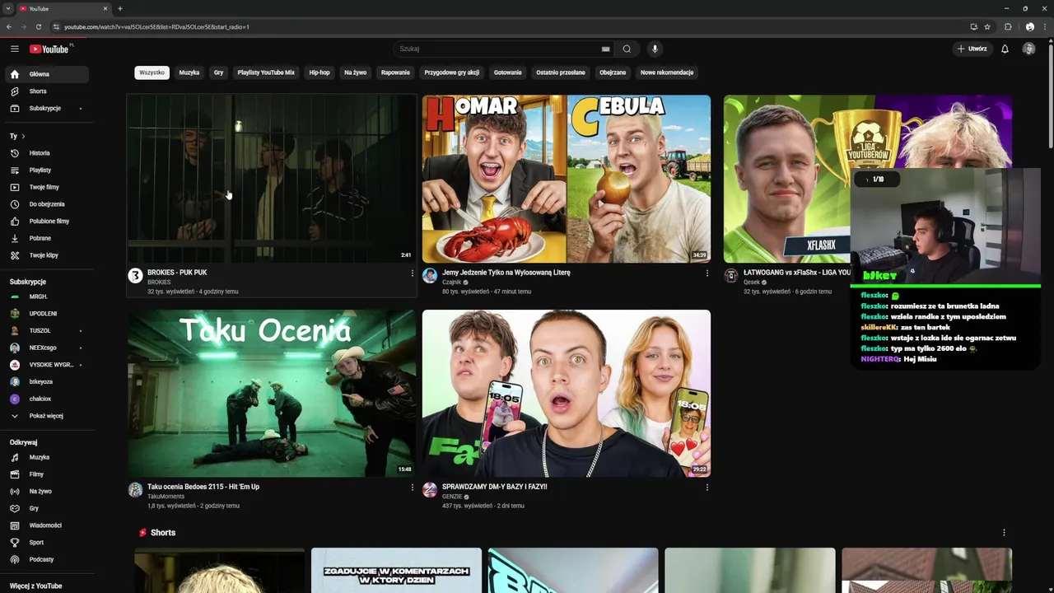Open Subskrypcje in the sidebar
Image resolution: width=1054 pixels, height=593 pixels.
(x=47, y=108)
